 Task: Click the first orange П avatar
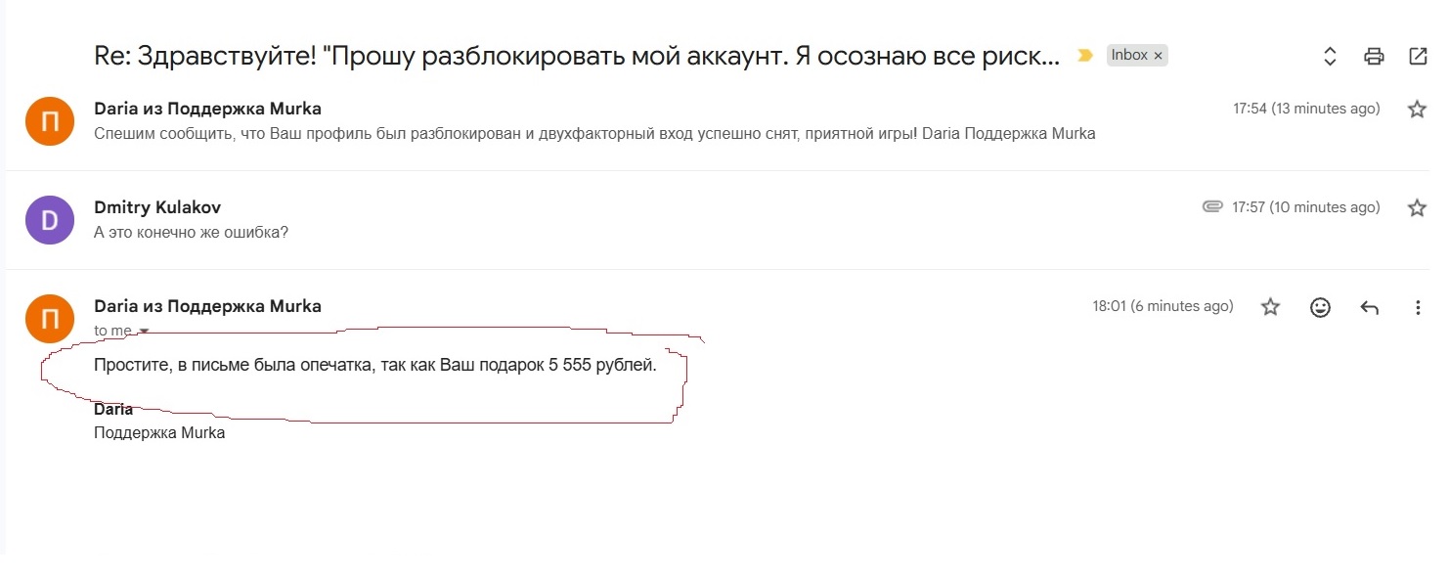click(x=50, y=121)
